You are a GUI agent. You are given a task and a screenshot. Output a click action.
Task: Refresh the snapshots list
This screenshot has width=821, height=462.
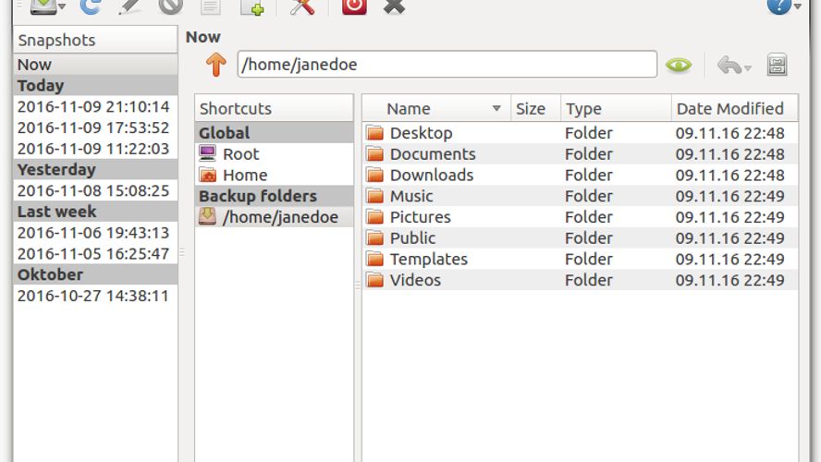pyautogui.click(x=90, y=6)
